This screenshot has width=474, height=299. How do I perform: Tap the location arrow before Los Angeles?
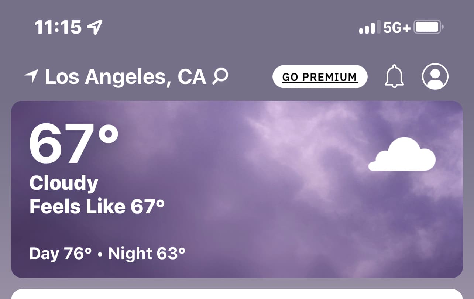(x=31, y=76)
